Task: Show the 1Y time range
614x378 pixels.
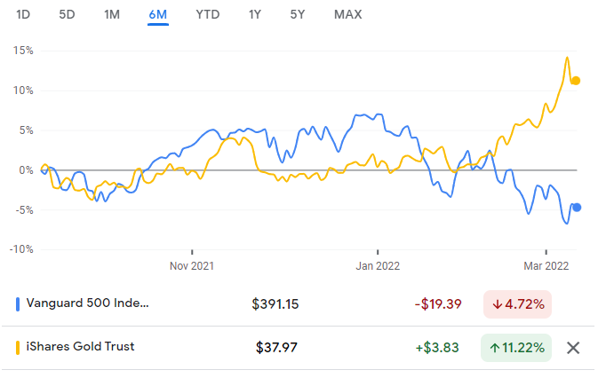Action: 255,14
